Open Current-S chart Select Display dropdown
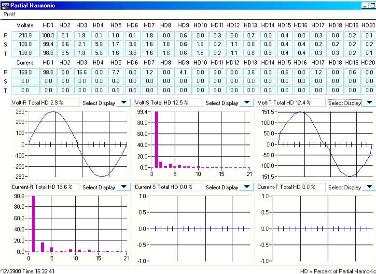Image resolution: width=376 pixels, height=274 pixels. coord(247,187)
